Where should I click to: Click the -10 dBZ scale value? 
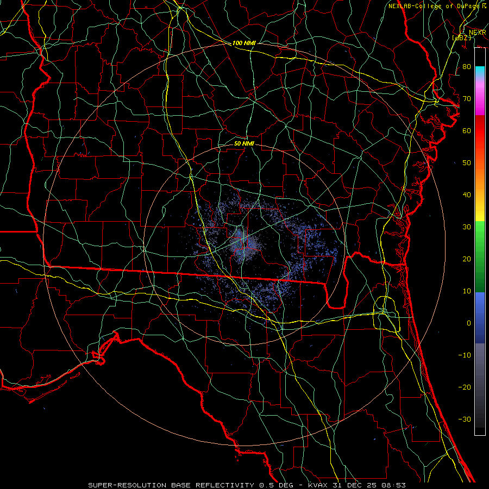[x=465, y=355]
